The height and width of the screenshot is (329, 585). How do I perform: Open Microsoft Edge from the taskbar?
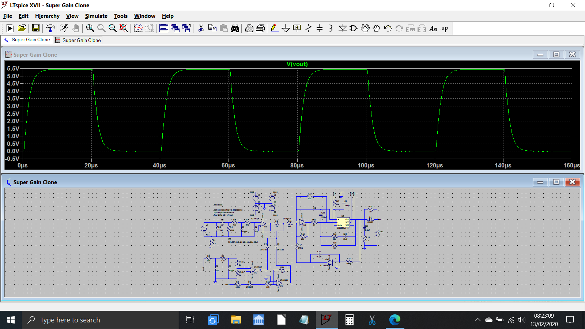coord(395,320)
